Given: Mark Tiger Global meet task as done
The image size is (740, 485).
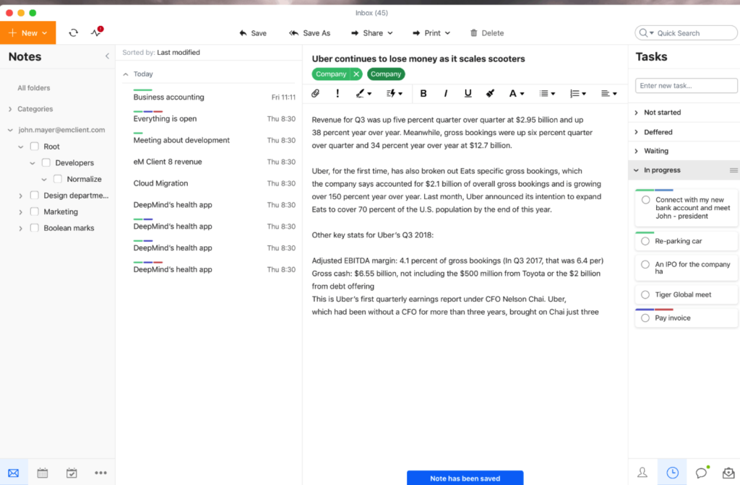Looking at the screenshot, I should 645,294.
